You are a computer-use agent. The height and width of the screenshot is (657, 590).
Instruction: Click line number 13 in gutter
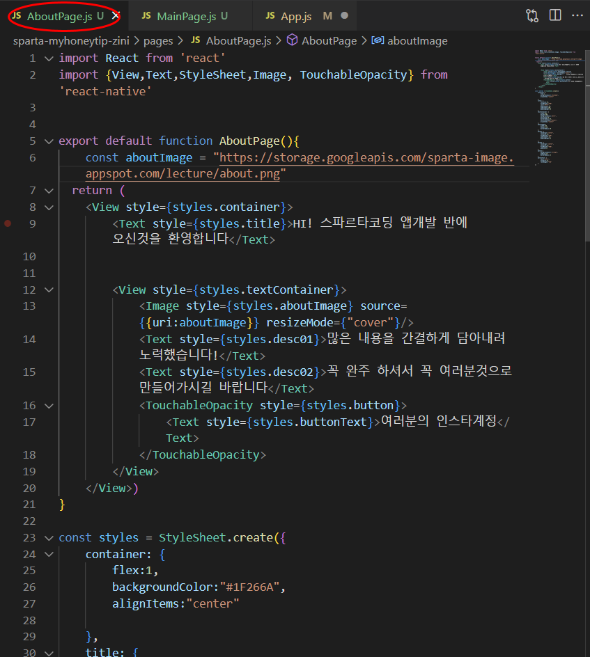coord(29,306)
